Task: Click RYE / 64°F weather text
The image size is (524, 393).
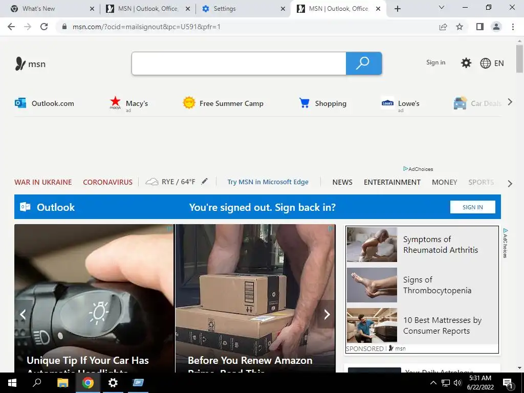Action: (179, 182)
